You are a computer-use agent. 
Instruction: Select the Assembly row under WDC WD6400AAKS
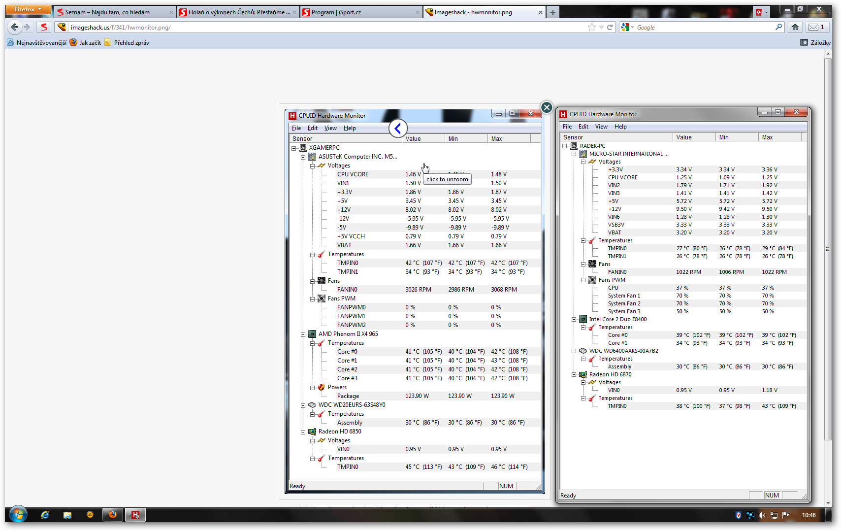click(x=683, y=366)
